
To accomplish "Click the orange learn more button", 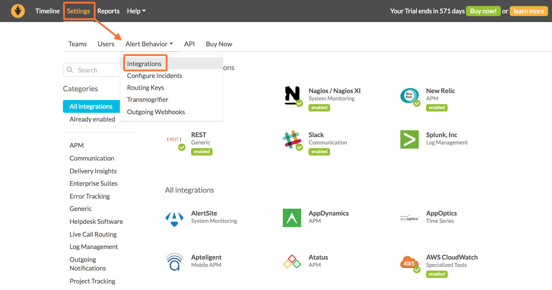I will tap(529, 11).
